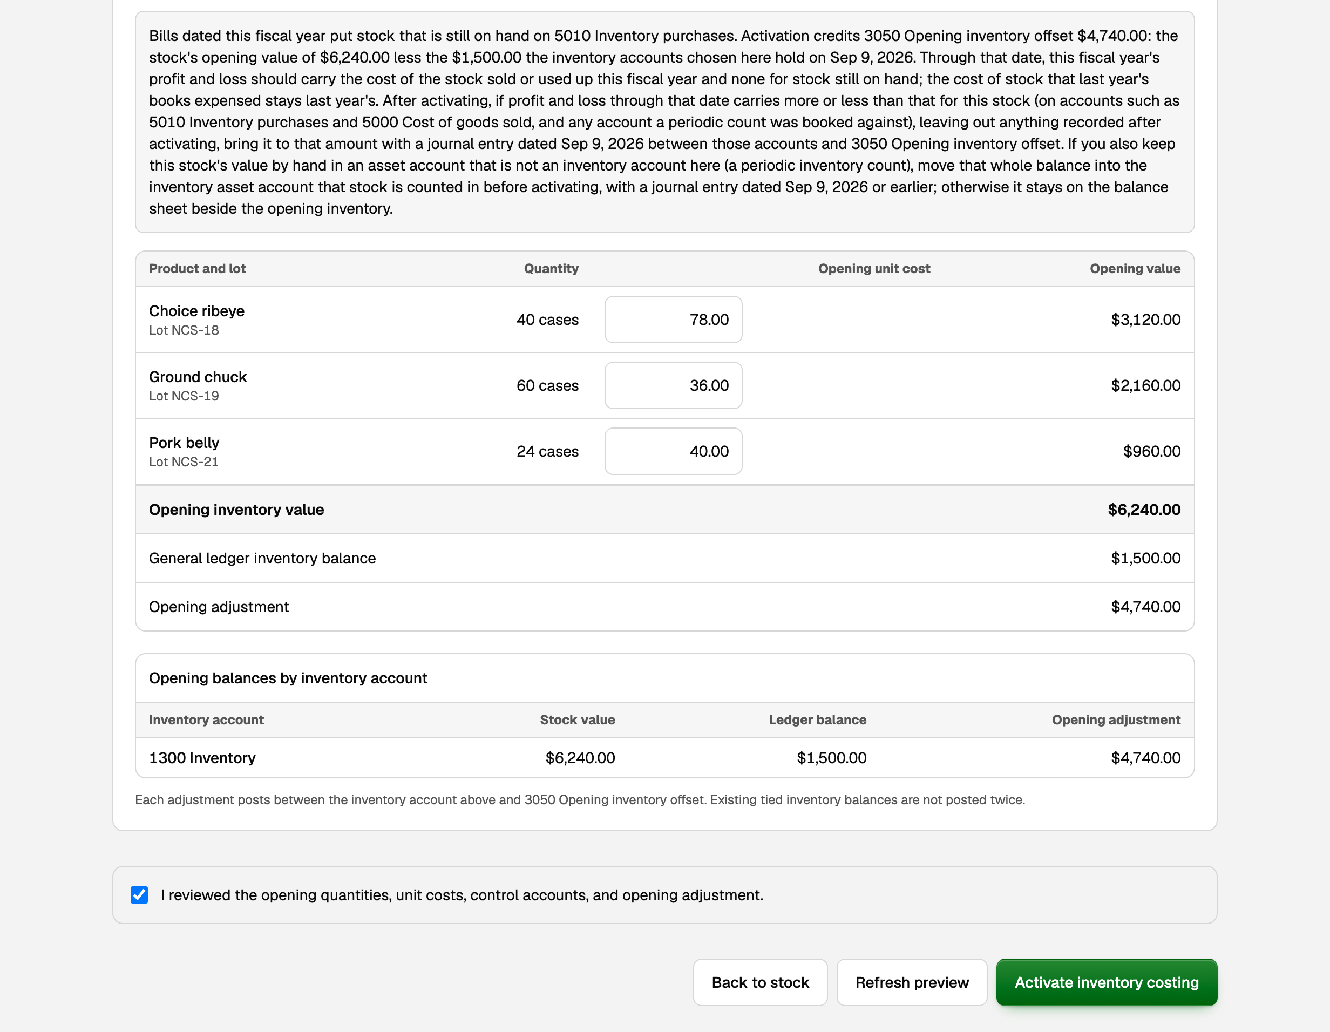Click the $960.00 opening value
Image resolution: width=1330 pixels, height=1032 pixels.
pos(1151,451)
